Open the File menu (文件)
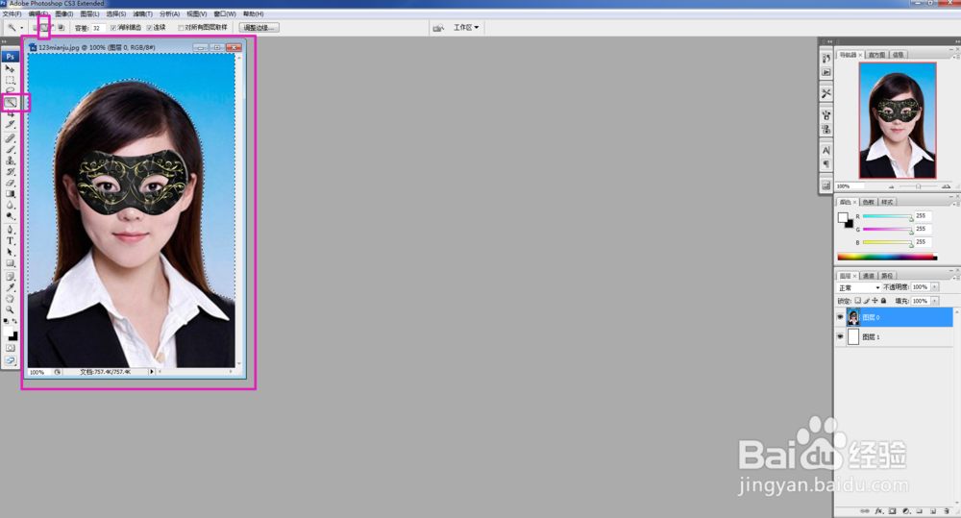 [12, 13]
